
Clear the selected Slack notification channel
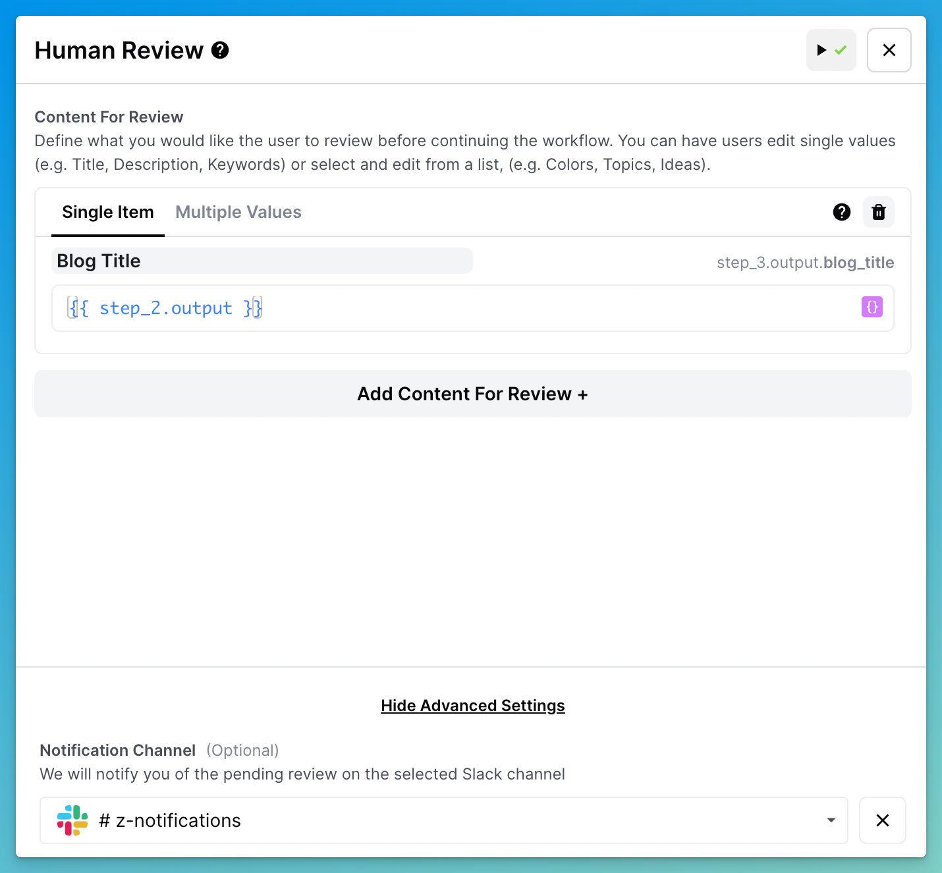coord(882,820)
